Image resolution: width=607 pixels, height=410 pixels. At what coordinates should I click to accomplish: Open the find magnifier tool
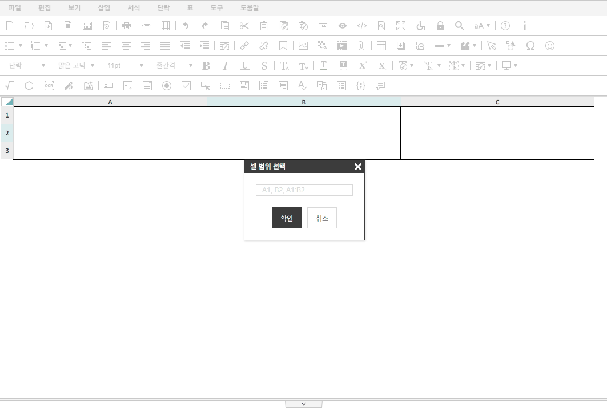pos(459,26)
